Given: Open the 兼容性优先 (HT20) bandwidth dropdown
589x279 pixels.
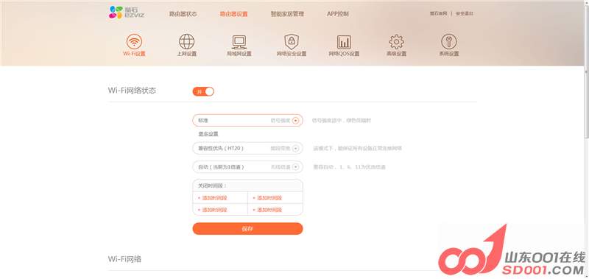Looking at the screenshot, I should click(x=247, y=148).
